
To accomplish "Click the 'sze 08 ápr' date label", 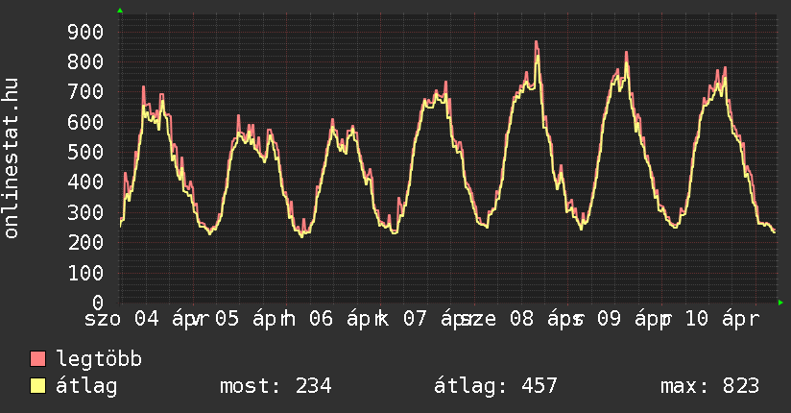I will [516, 320].
